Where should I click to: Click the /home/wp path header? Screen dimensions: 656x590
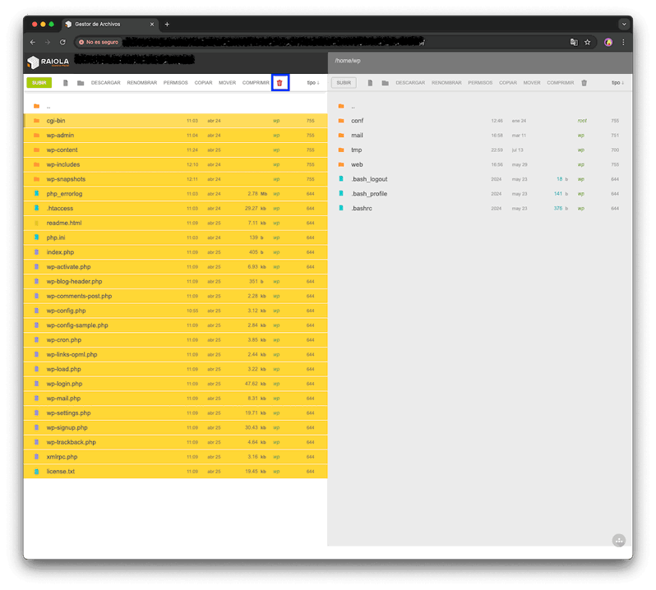[x=347, y=61]
